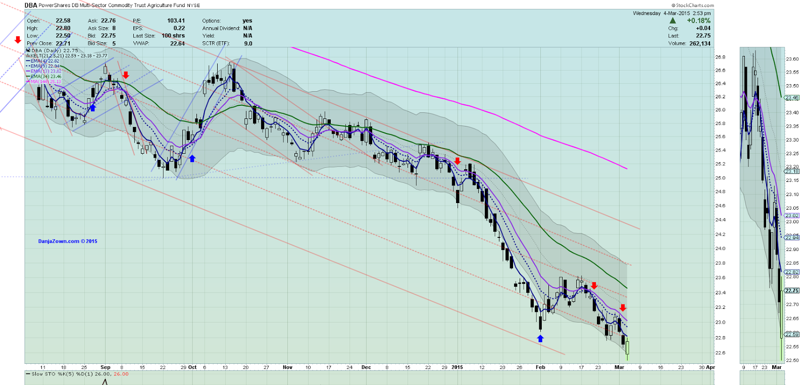Click the Apr label on the date axis
Image resolution: width=808 pixels, height=385 pixels.
tap(710, 367)
